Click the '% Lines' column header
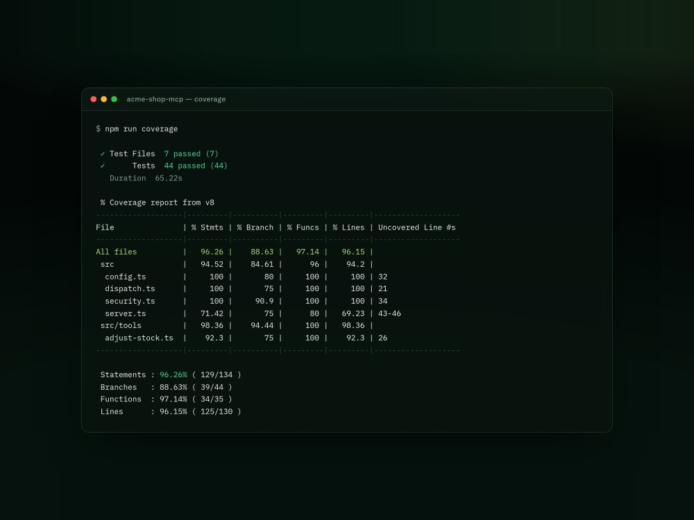Viewport: 694px width, 520px height. tap(349, 227)
